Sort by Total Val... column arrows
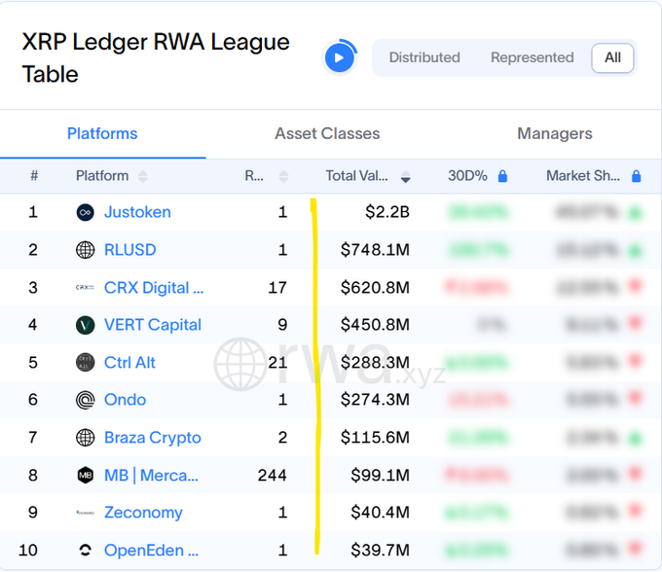Screen dimensions: 662x572 click(x=405, y=176)
